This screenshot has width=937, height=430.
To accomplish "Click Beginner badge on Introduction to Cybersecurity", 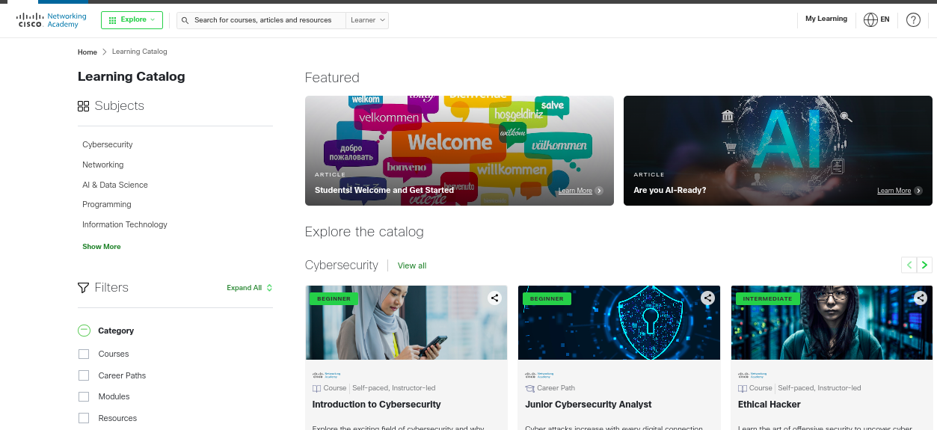I will click(334, 298).
